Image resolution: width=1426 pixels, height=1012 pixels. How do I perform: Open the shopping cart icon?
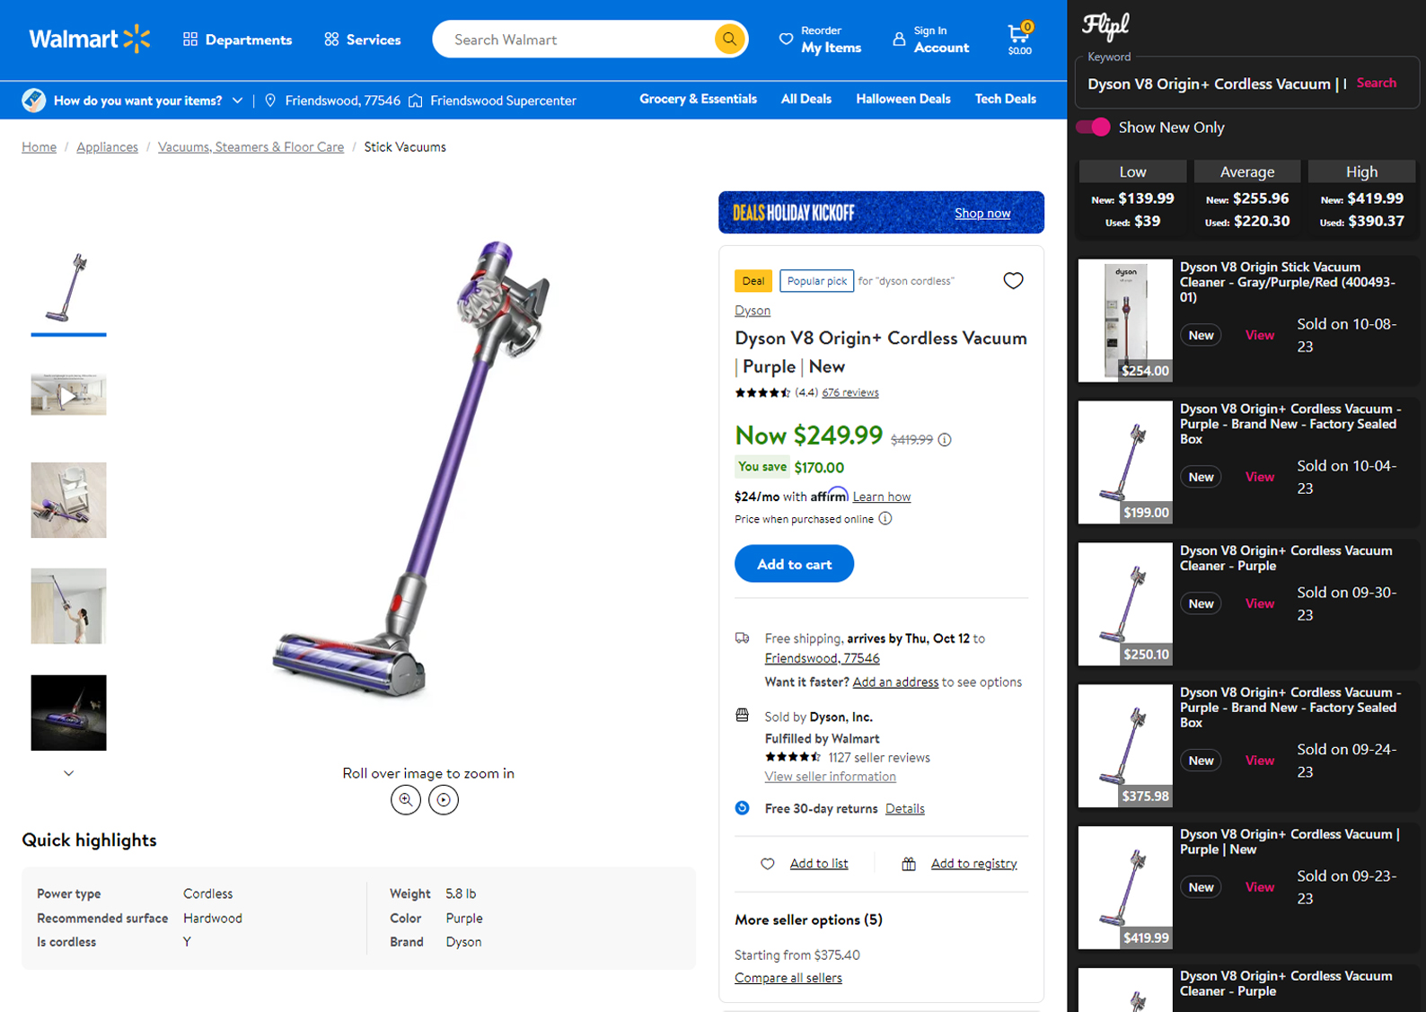point(1020,39)
